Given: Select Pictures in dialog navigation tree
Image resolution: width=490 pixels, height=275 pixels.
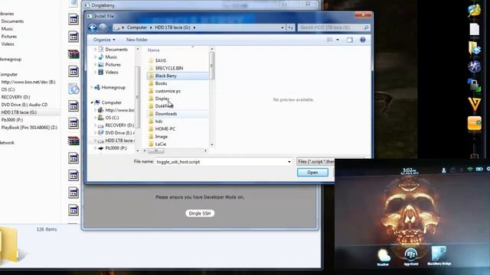Looking at the screenshot, I should coord(113,64).
